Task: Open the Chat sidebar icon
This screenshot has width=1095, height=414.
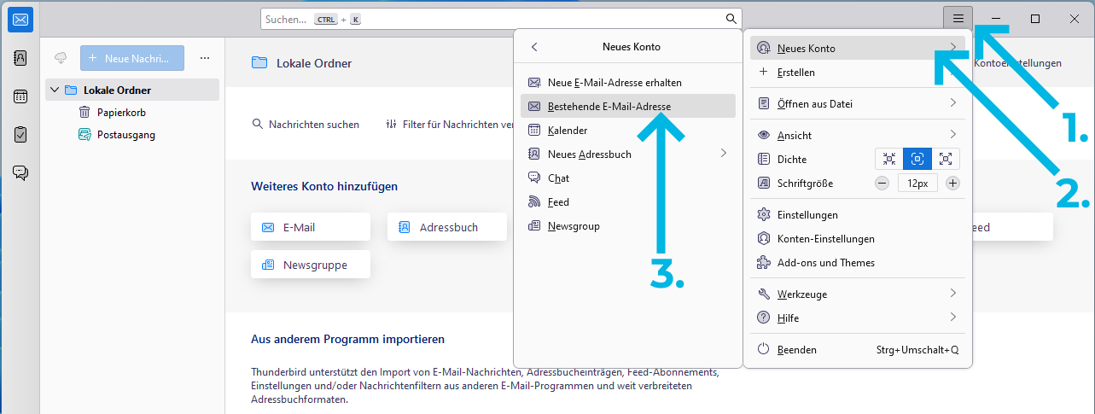Action: (20, 173)
